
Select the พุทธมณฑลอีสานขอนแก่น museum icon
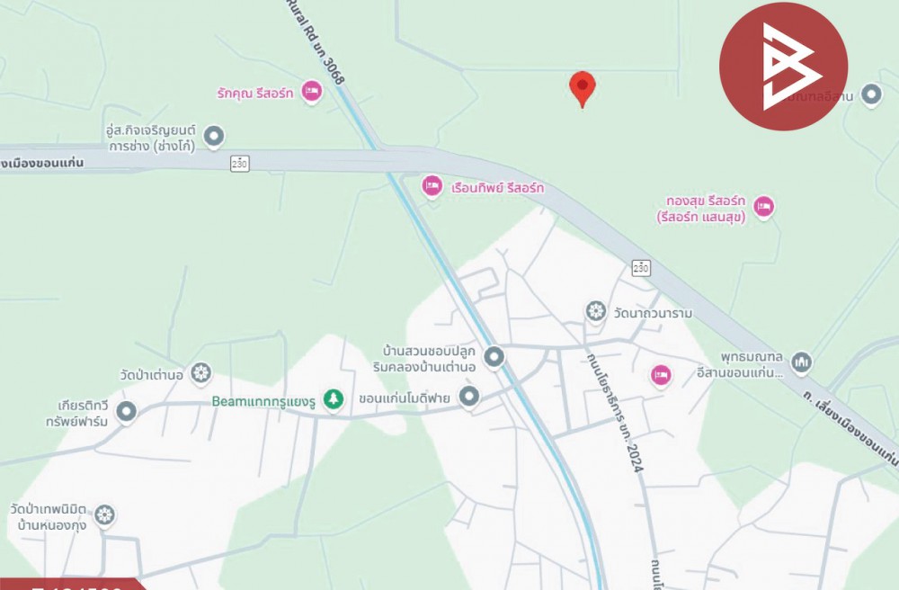(801, 363)
